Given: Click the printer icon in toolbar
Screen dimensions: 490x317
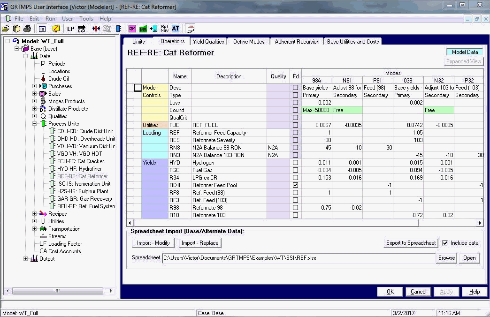Looking at the screenshot, I should 27,29.
